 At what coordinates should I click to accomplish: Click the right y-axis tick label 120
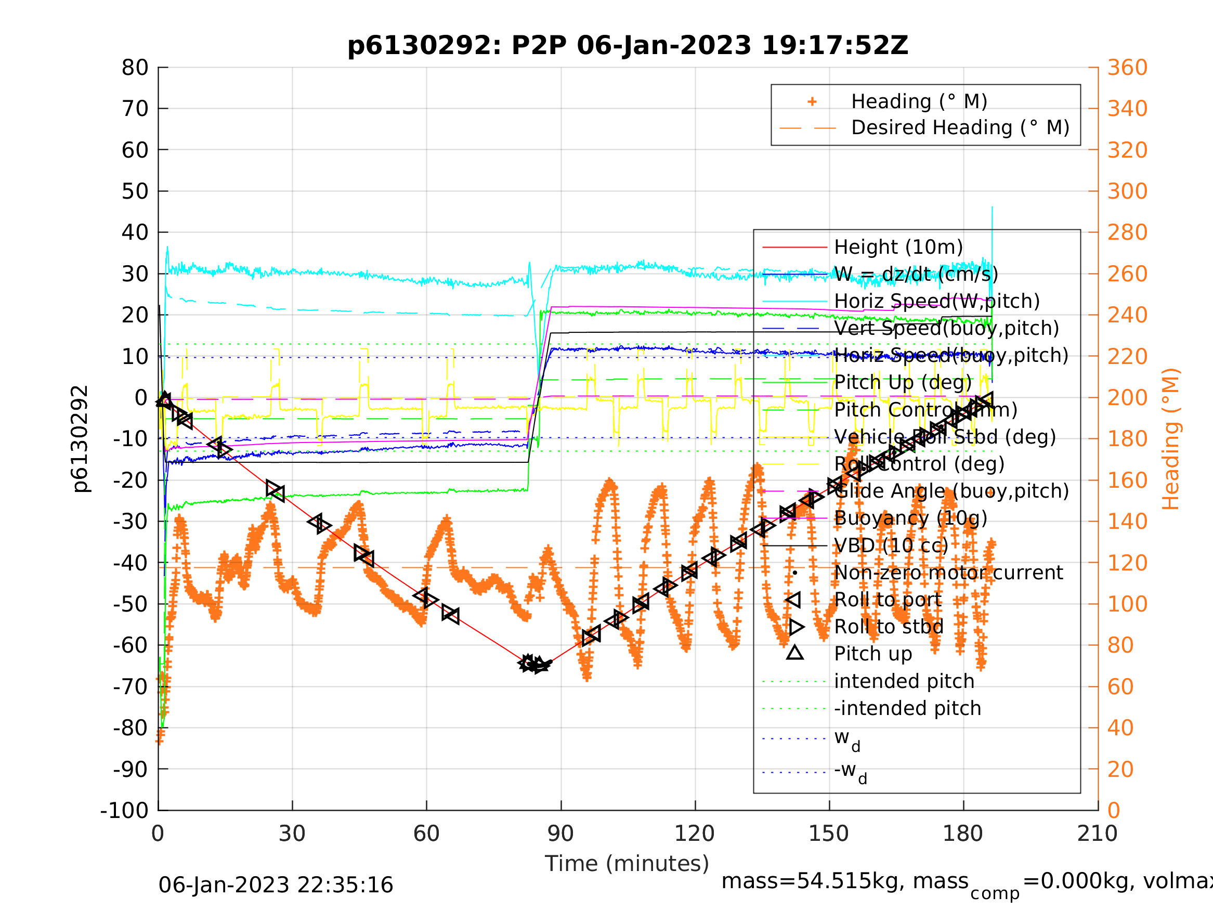pos(1127,563)
